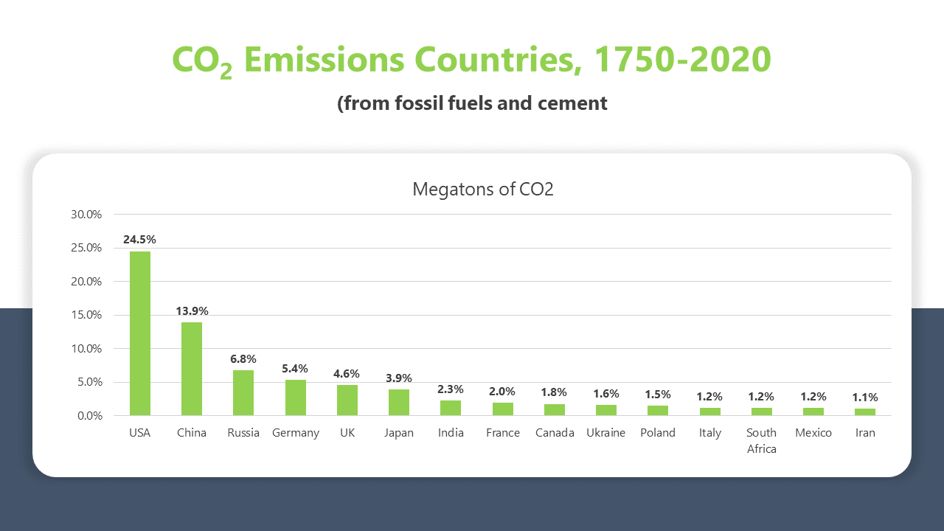The height and width of the screenshot is (531, 944).
Task: Select the slide title 'CO2 Emissions Countries, 1750-2020'
Action: (472, 60)
